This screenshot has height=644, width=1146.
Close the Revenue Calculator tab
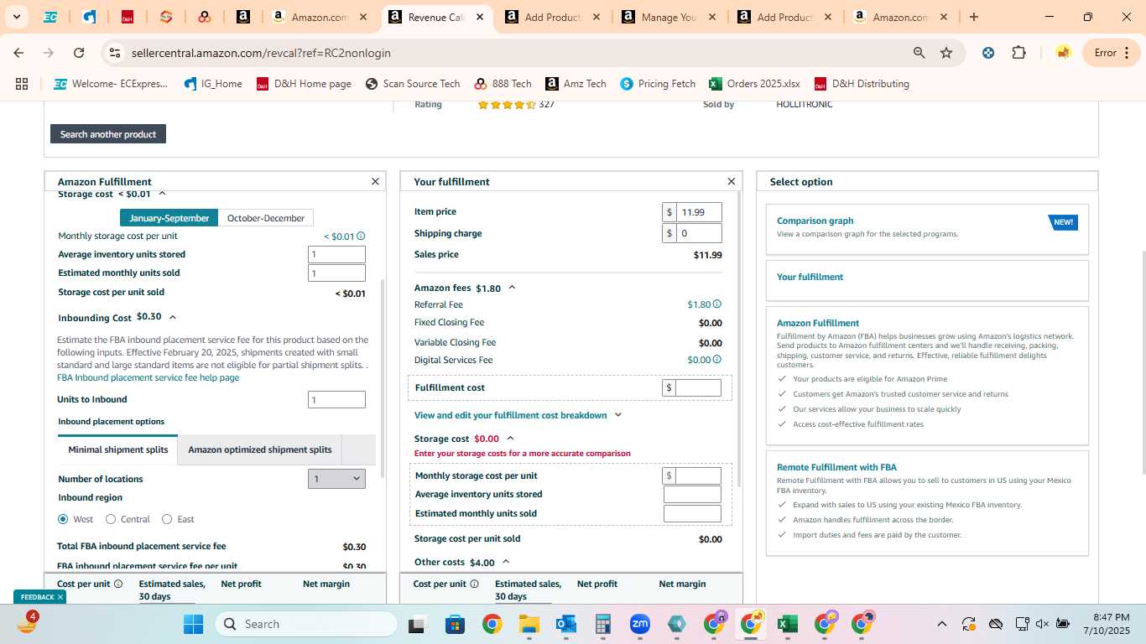coord(478,17)
